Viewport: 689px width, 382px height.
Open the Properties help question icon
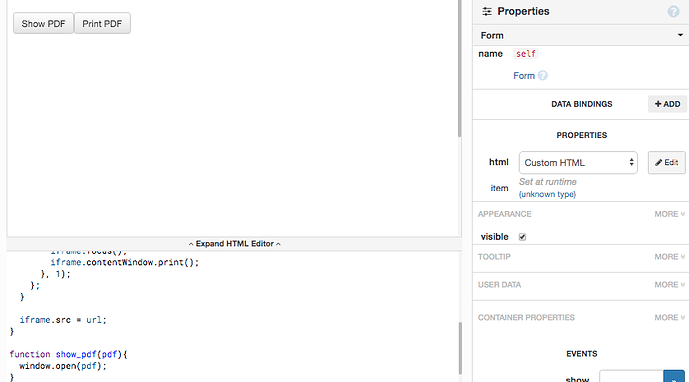click(673, 11)
